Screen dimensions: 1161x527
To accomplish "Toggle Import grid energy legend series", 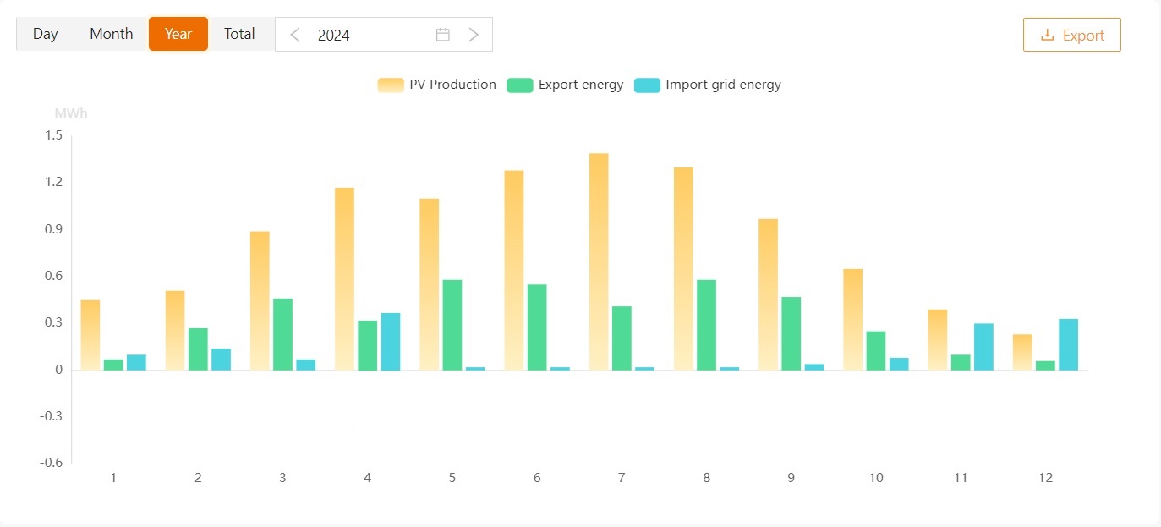I will pyautogui.click(x=723, y=85).
